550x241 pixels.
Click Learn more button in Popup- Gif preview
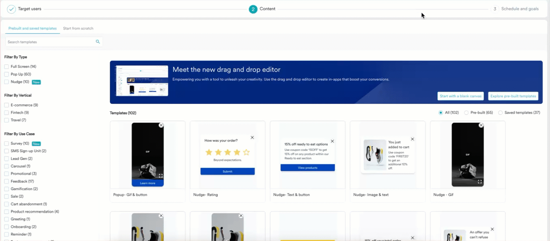(148, 183)
